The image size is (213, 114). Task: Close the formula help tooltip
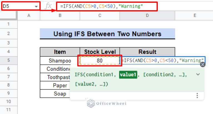(x=203, y=64)
